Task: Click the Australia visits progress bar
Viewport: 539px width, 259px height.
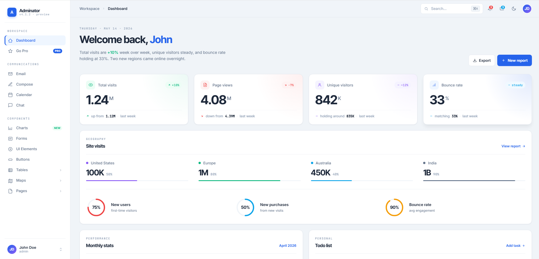Action: click(362, 181)
